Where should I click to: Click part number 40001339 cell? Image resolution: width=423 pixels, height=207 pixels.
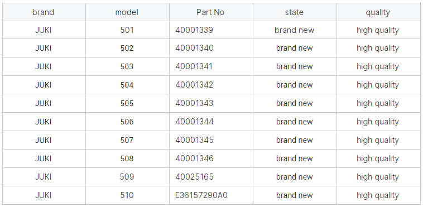[211, 30]
